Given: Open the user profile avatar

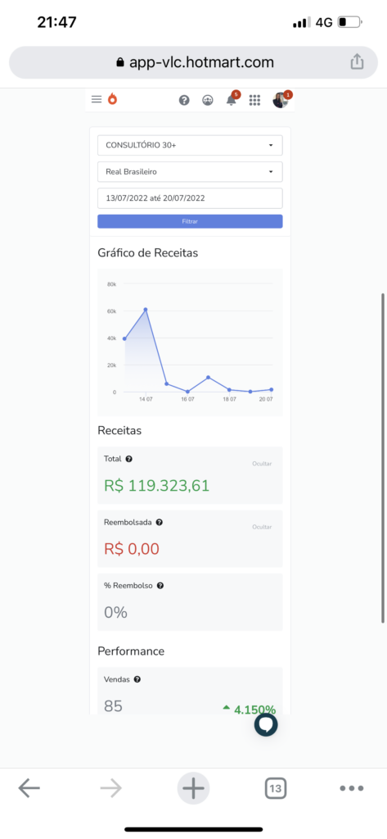Looking at the screenshot, I should click(x=280, y=100).
